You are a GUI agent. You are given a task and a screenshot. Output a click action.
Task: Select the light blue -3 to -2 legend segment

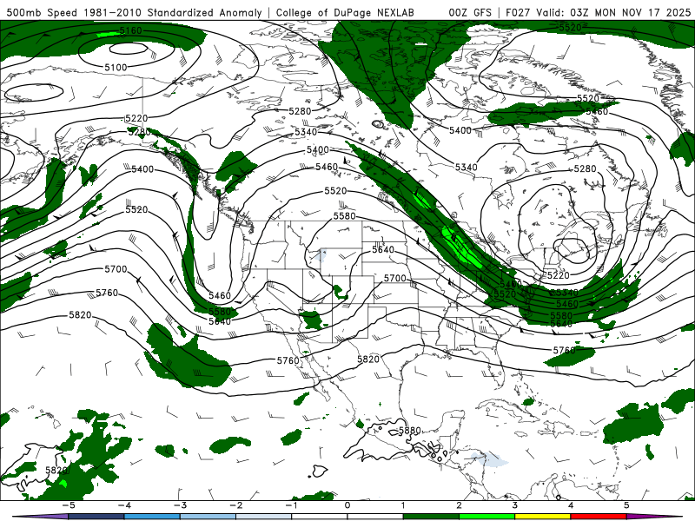208,517
